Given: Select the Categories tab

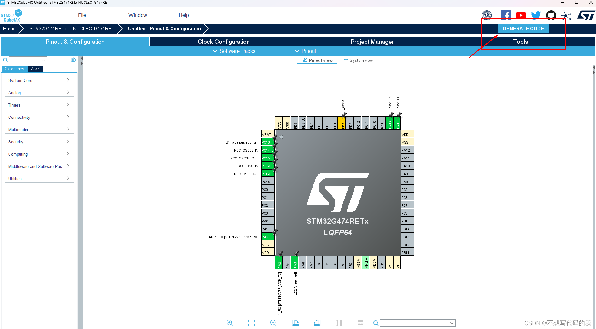Looking at the screenshot, I should (15, 69).
